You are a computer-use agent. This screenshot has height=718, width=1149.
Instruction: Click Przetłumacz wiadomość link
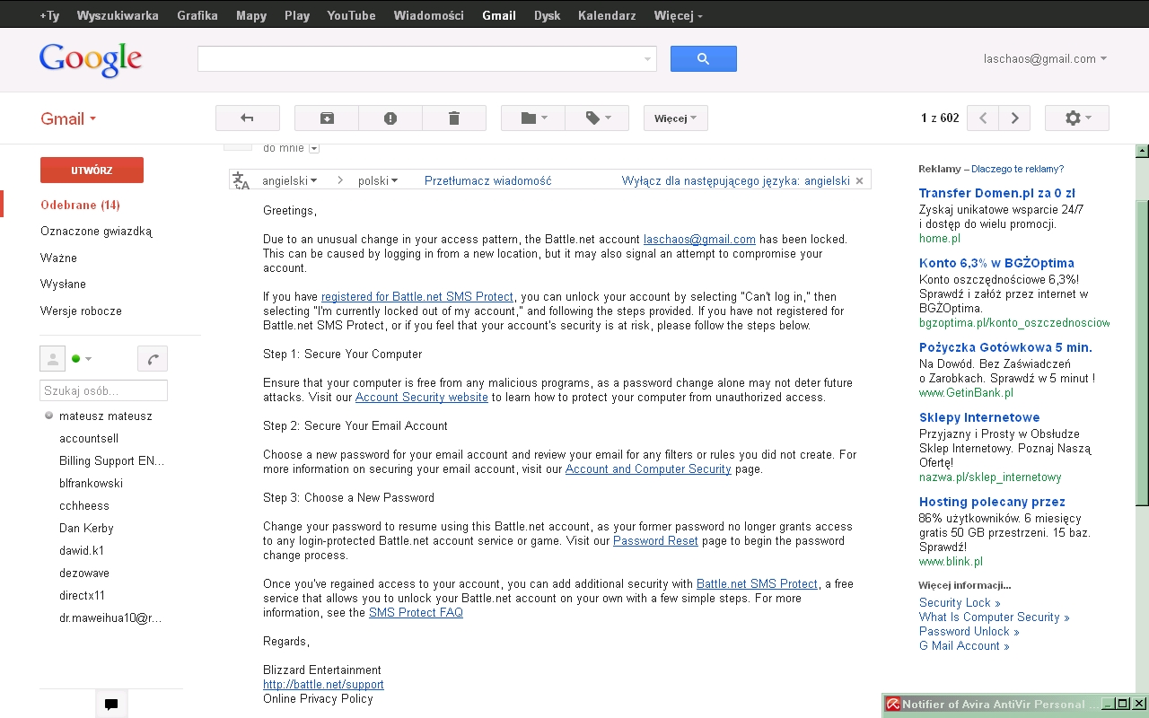point(487,181)
